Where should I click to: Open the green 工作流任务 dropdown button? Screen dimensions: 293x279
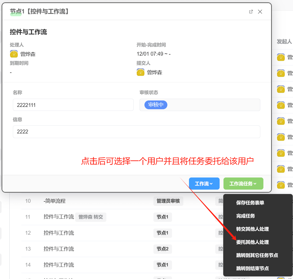[243, 184]
